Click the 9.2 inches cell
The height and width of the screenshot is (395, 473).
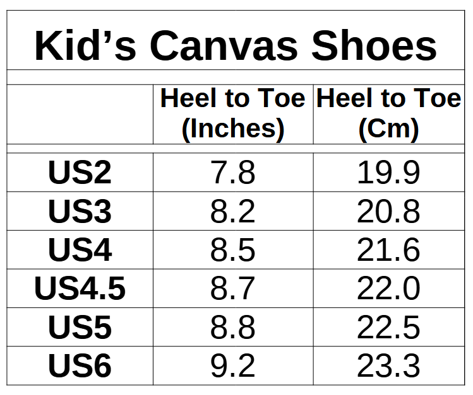click(232, 366)
